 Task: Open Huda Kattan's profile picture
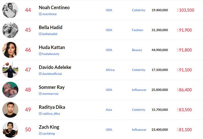coord(10,50)
